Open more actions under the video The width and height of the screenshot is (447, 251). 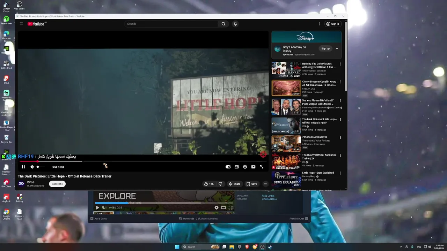(x=265, y=184)
